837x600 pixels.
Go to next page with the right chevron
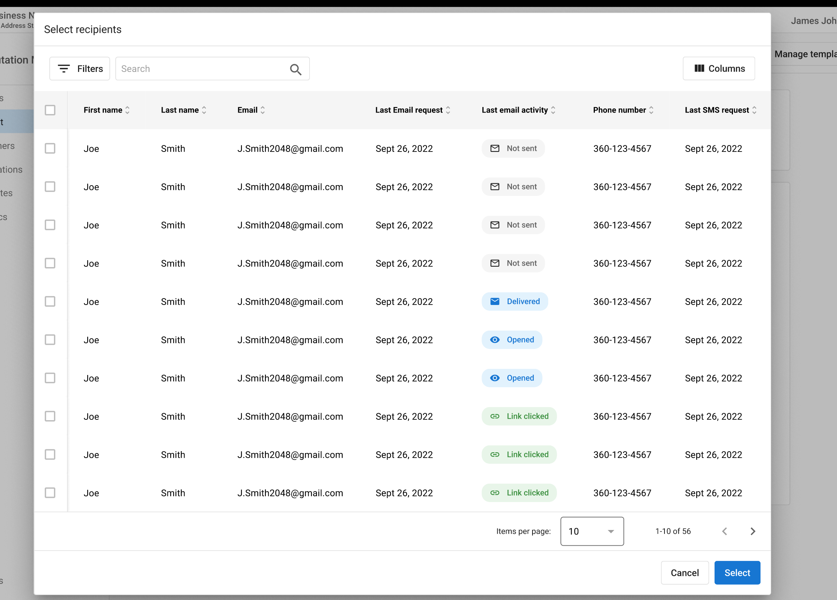(752, 531)
